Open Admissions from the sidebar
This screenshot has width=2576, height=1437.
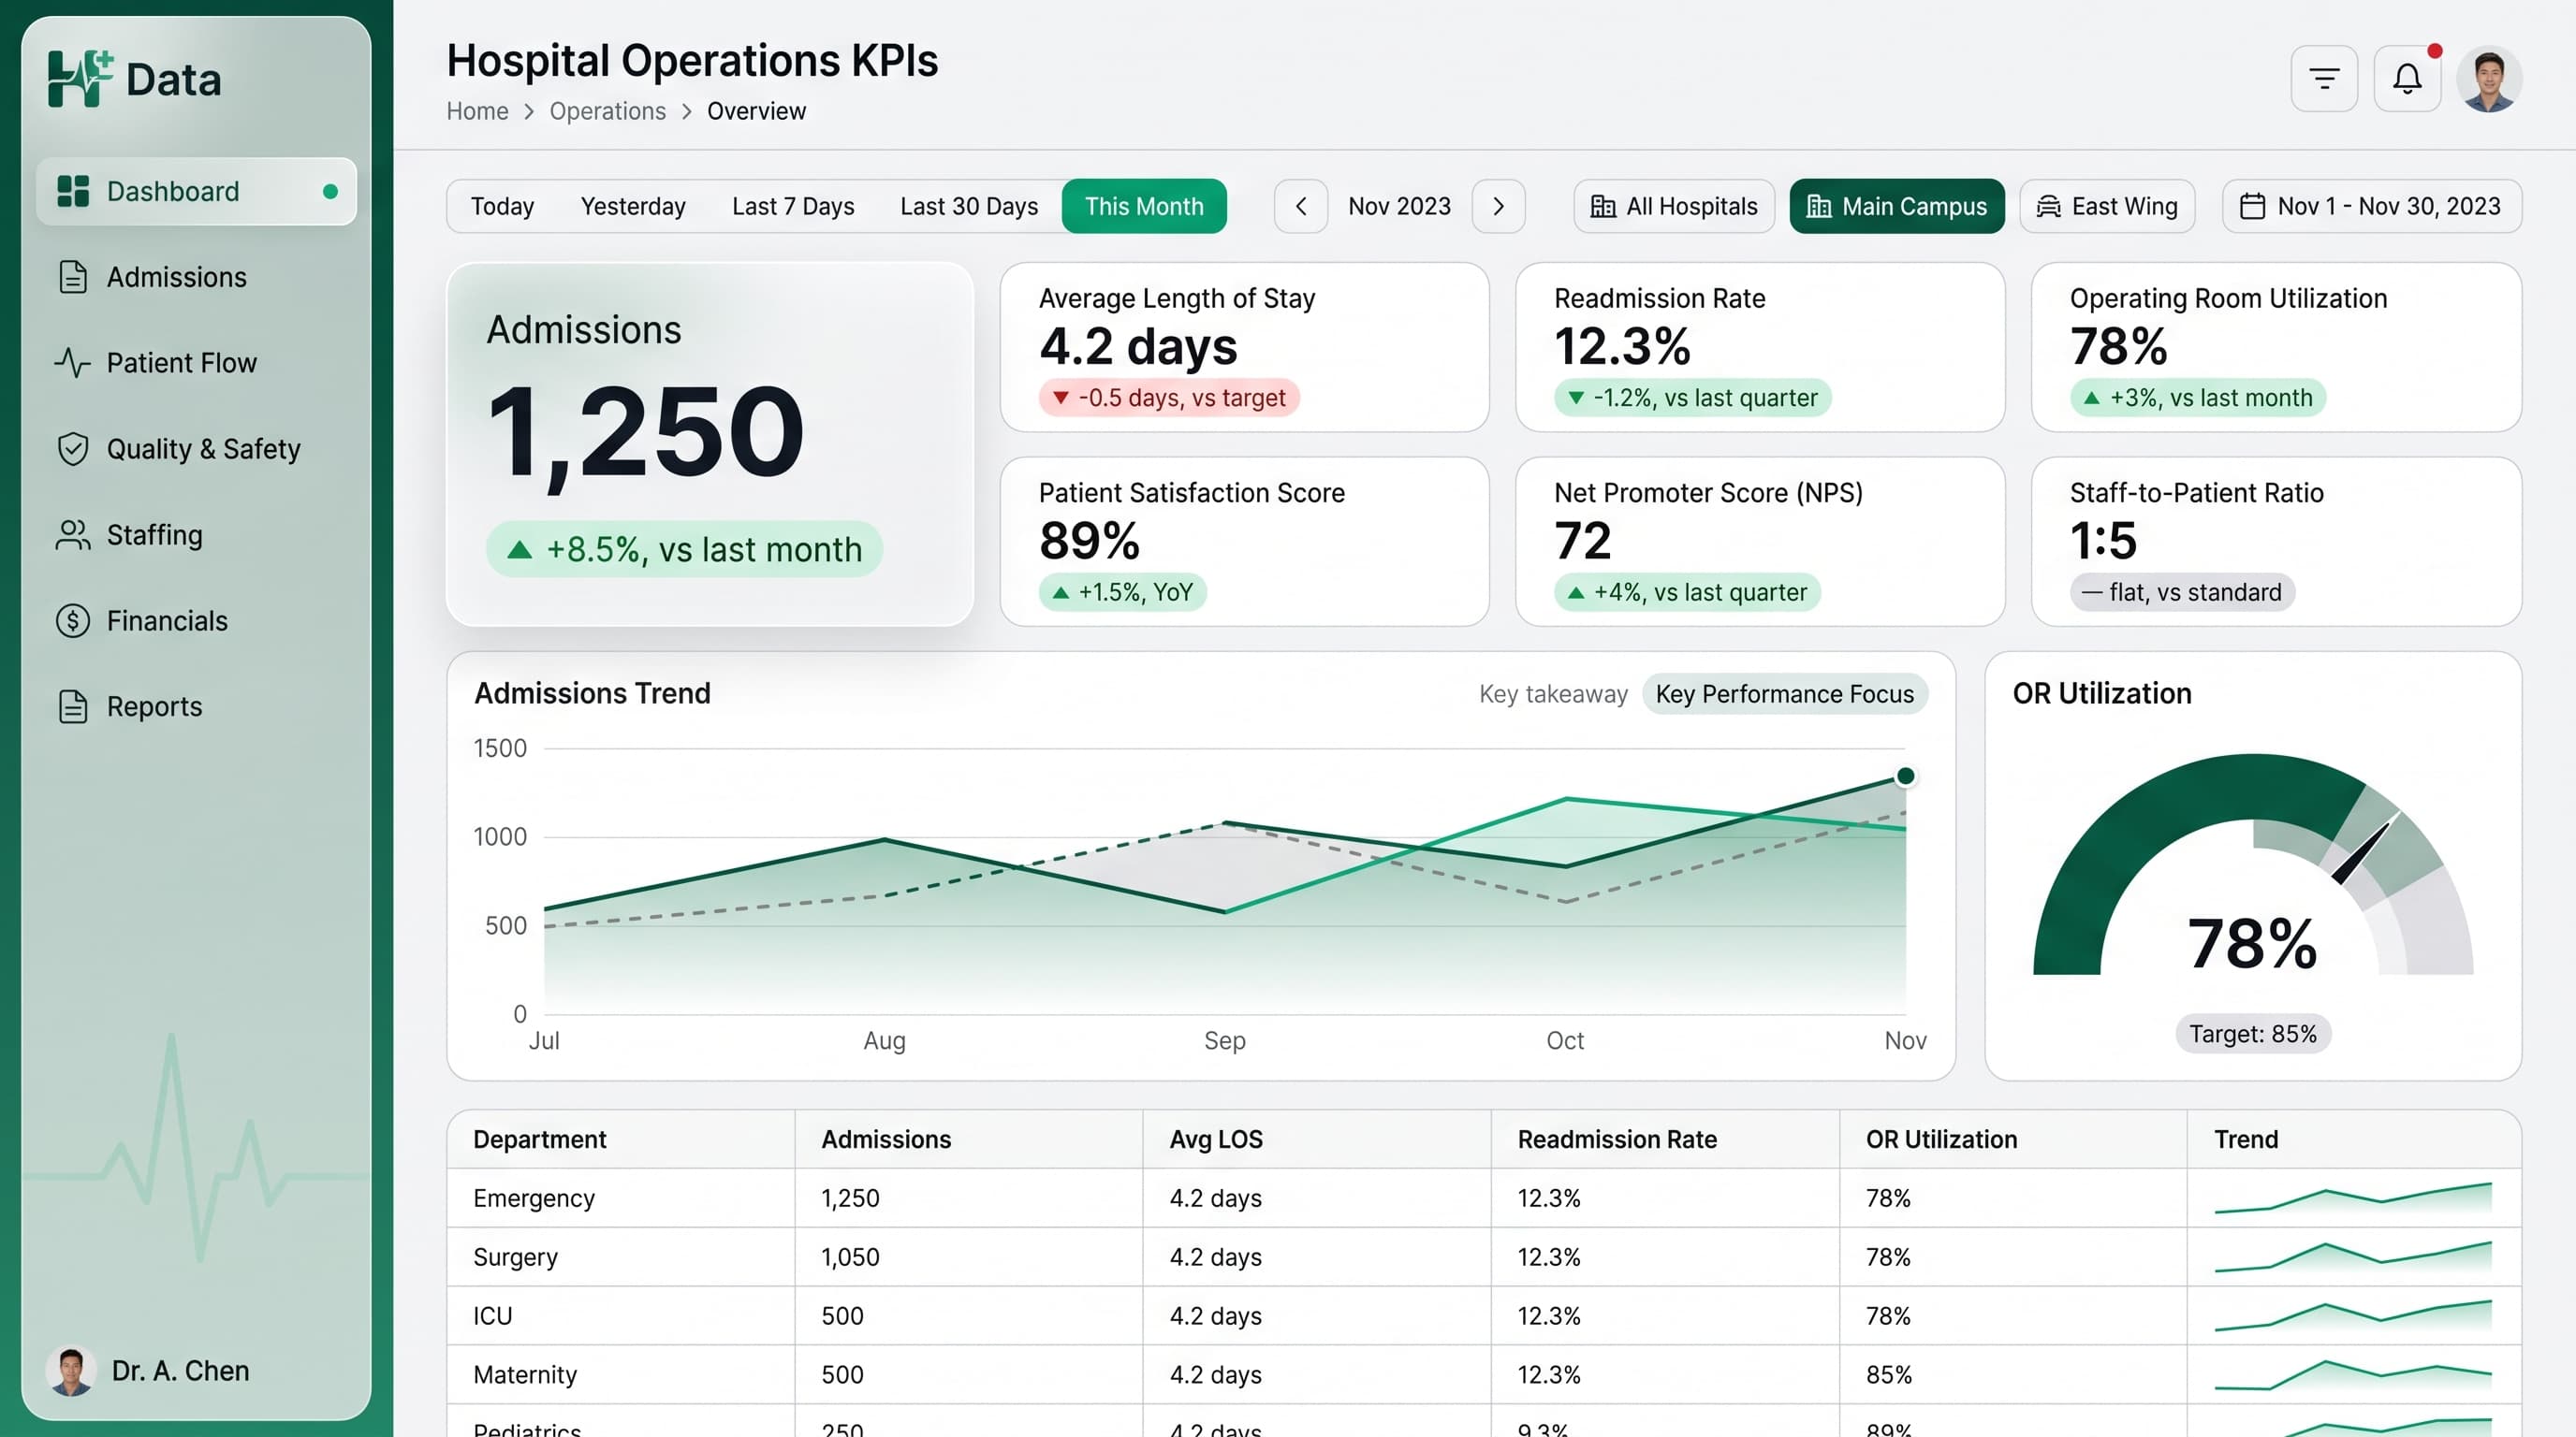pos(196,277)
